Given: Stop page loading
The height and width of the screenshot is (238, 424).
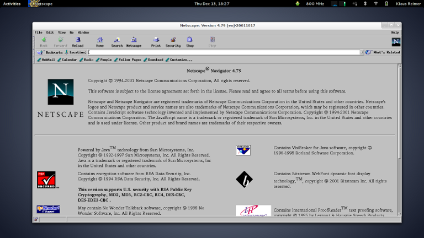Looking at the screenshot, I should point(212,42).
